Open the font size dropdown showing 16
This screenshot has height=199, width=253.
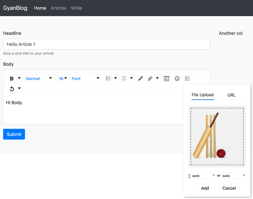pyautogui.click(x=62, y=78)
